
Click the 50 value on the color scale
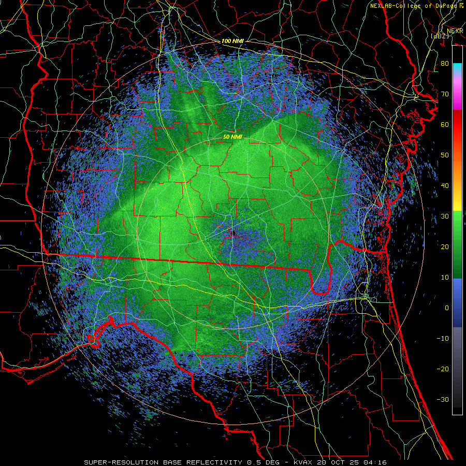coord(445,155)
